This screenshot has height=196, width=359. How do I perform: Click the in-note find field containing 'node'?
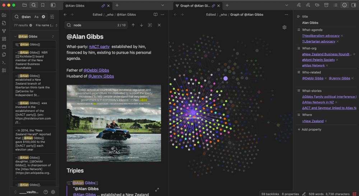tap(96, 25)
